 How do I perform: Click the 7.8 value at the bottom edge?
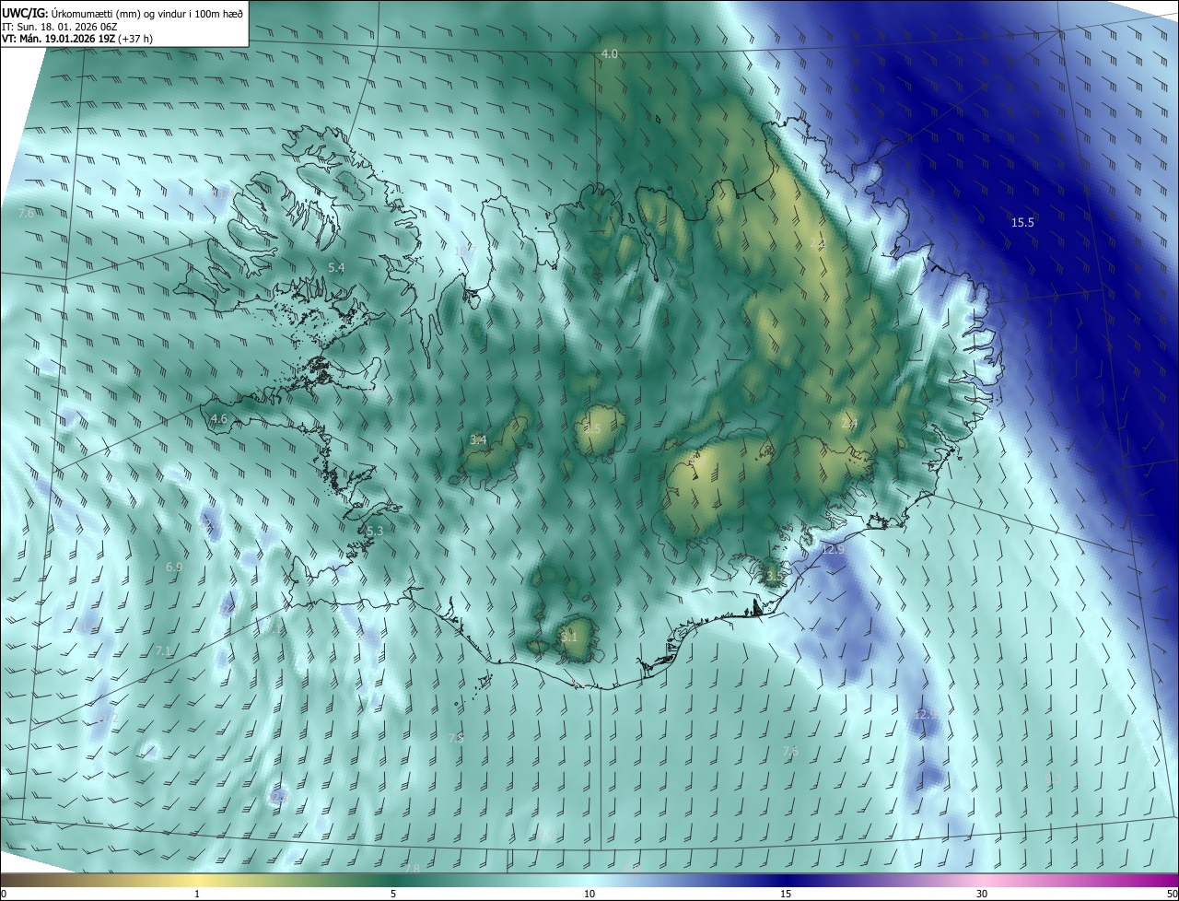412,869
